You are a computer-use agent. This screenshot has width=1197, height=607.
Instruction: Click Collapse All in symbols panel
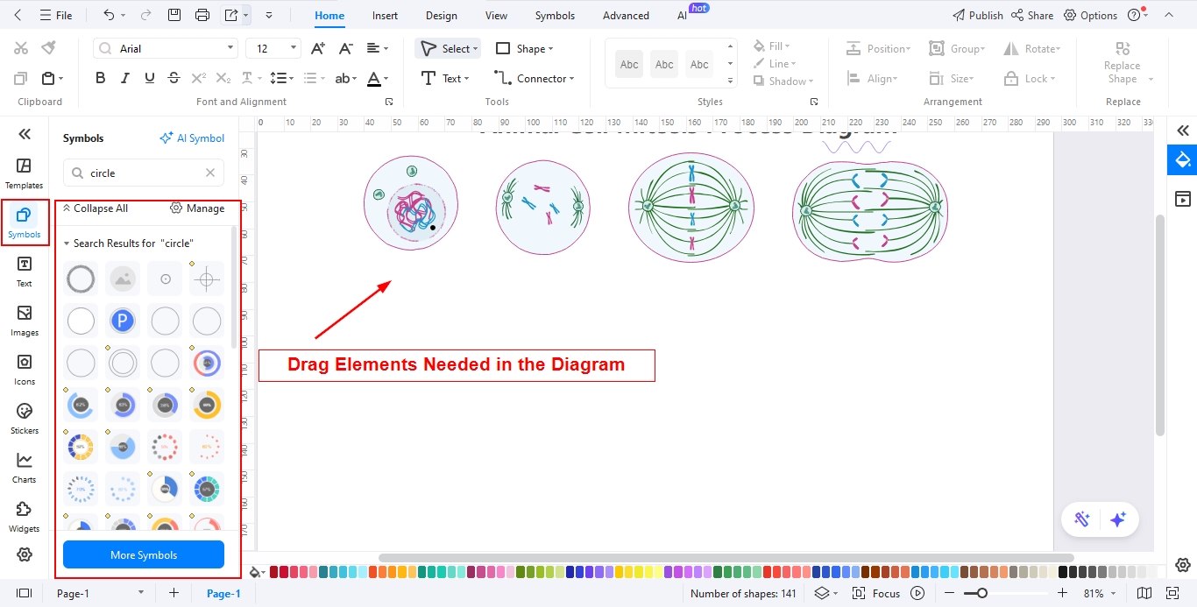pos(95,208)
